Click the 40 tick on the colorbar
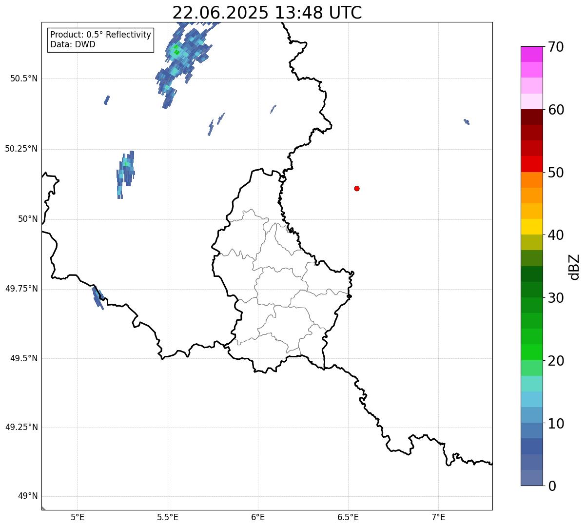Viewport: 586px width, 527px height. pyautogui.click(x=556, y=235)
